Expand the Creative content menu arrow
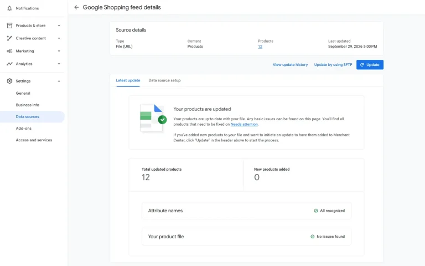The width and height of the screenshot is (425, 266). pos(59,38)
